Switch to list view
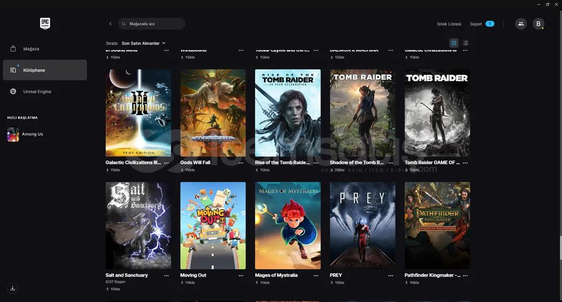The image size is (562, 302). pyautogui.click(x=466, y=43)
